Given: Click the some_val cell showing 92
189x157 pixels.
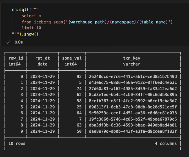Looking at the screenshot, I should (x=79, y=77).
